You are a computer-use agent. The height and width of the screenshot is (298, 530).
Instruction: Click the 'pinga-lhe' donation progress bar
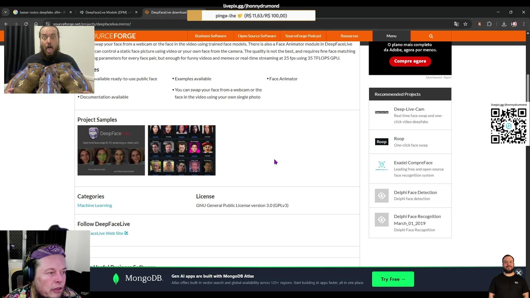[251, 16]
